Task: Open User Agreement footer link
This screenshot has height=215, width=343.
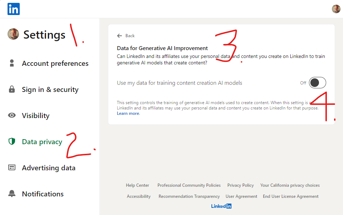Action: pyautogui.click(x=241, y=196)
